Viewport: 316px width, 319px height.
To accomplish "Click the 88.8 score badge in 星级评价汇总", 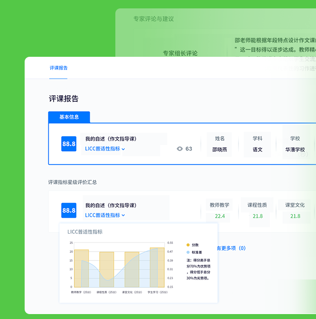I will (69, 210).
